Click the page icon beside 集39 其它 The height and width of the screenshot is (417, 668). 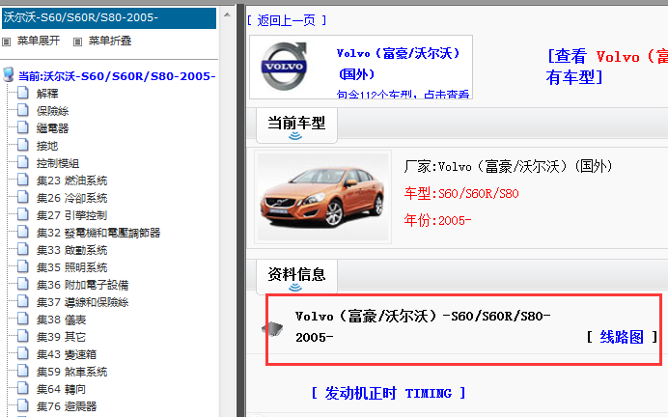23,336
